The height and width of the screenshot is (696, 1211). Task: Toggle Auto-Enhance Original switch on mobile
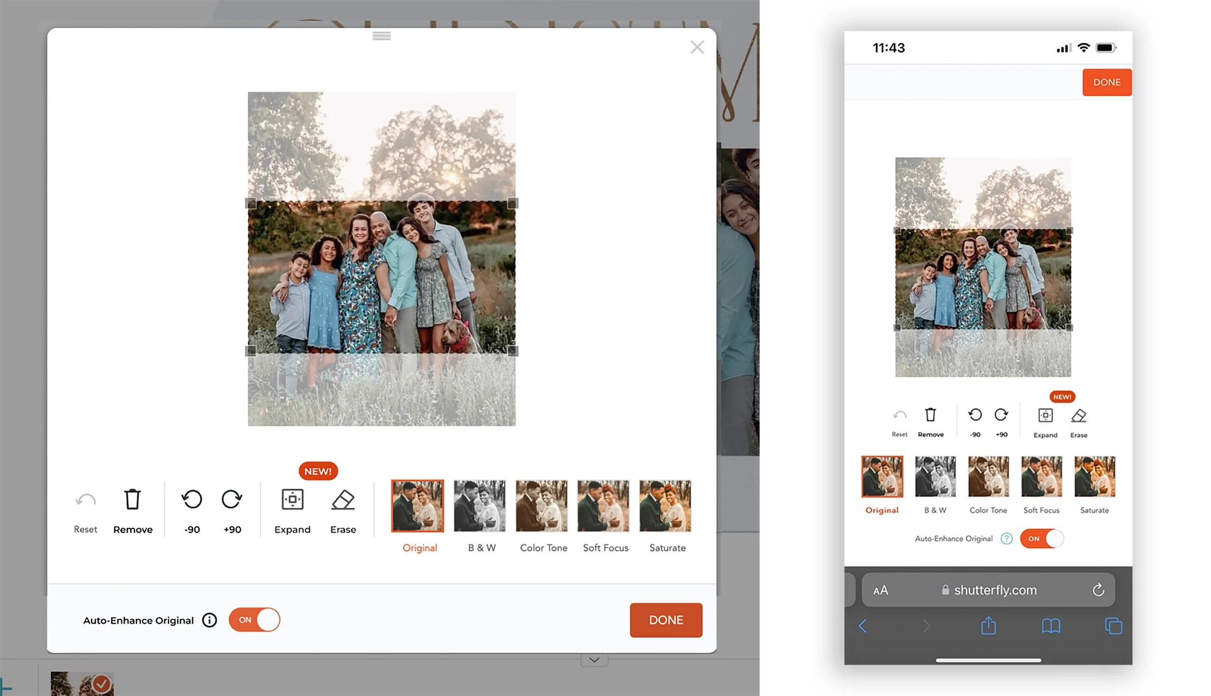point(1041,539)
